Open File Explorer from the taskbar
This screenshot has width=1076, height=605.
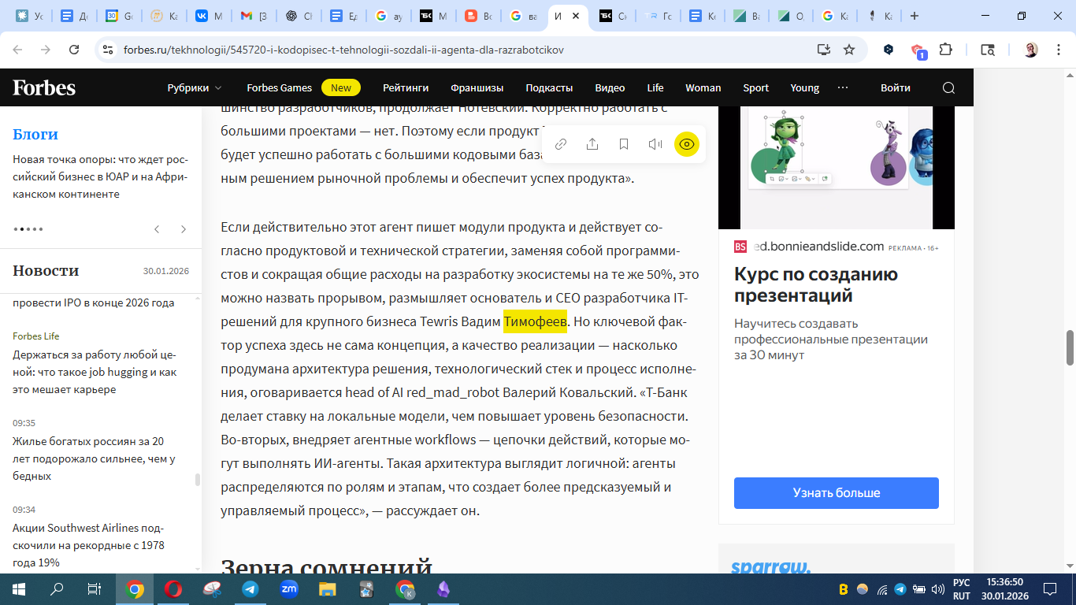[328, 589]
